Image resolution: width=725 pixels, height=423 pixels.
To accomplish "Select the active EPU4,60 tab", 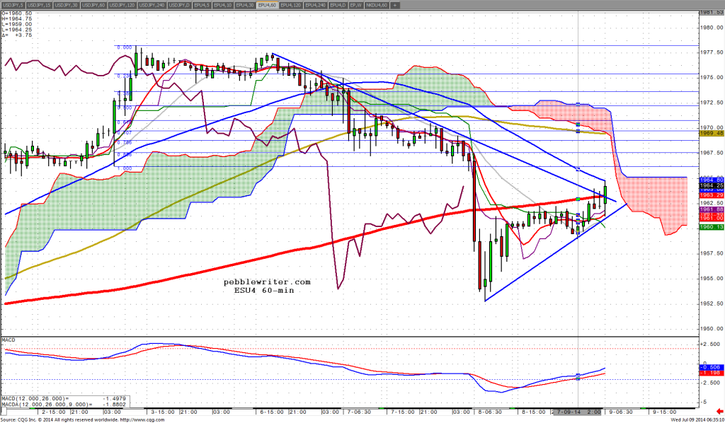I will [x=269, y=5].
